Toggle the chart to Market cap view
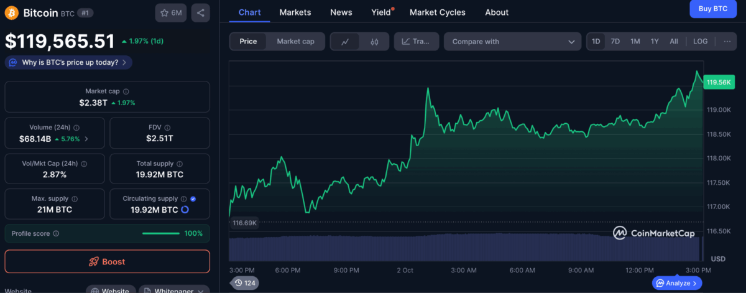This screenshot has width=746, height=293. click(295, 42)
